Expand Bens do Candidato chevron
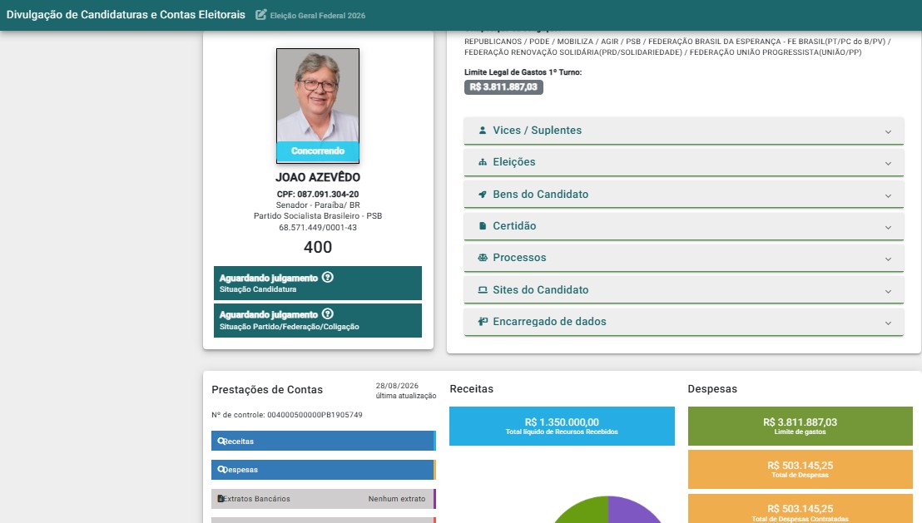This screenshot has height=523, width=922. coord(888,195)
